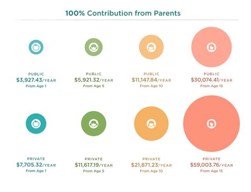Click the green child icon above Private $11,617.19
Screen dimensions: 251x192
tap(94, 124)
